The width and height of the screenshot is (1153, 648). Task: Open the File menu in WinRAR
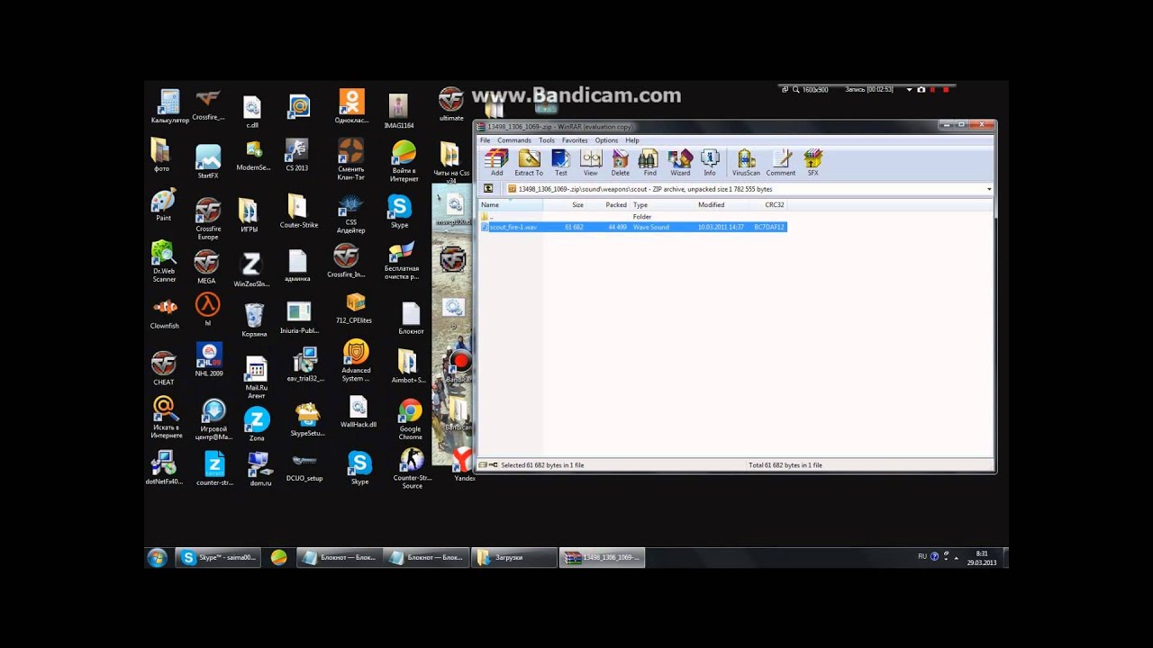[x=486, y=140]
